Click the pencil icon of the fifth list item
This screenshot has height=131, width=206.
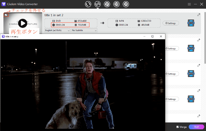199,116
